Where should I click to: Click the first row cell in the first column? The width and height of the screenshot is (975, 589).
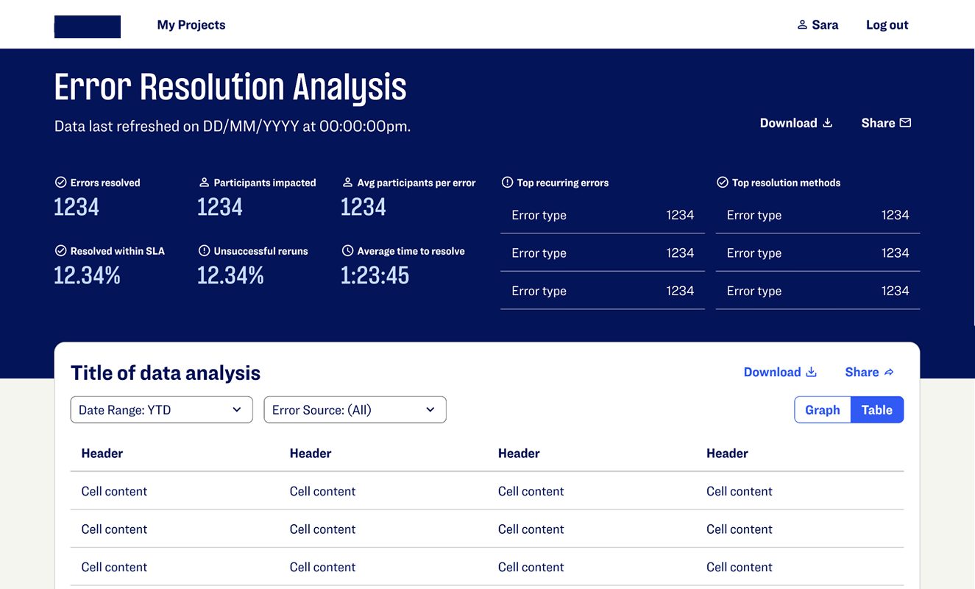pyautogui.click(x=114, y=491)
